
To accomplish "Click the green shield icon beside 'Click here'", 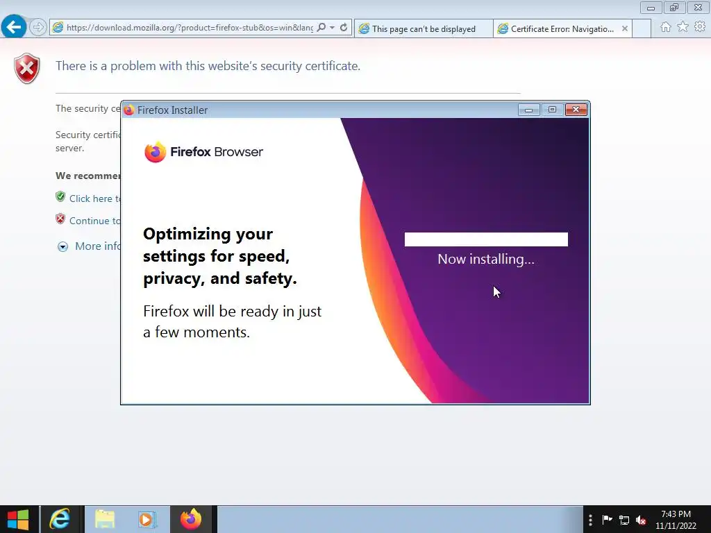I will (x=60, y=196).
